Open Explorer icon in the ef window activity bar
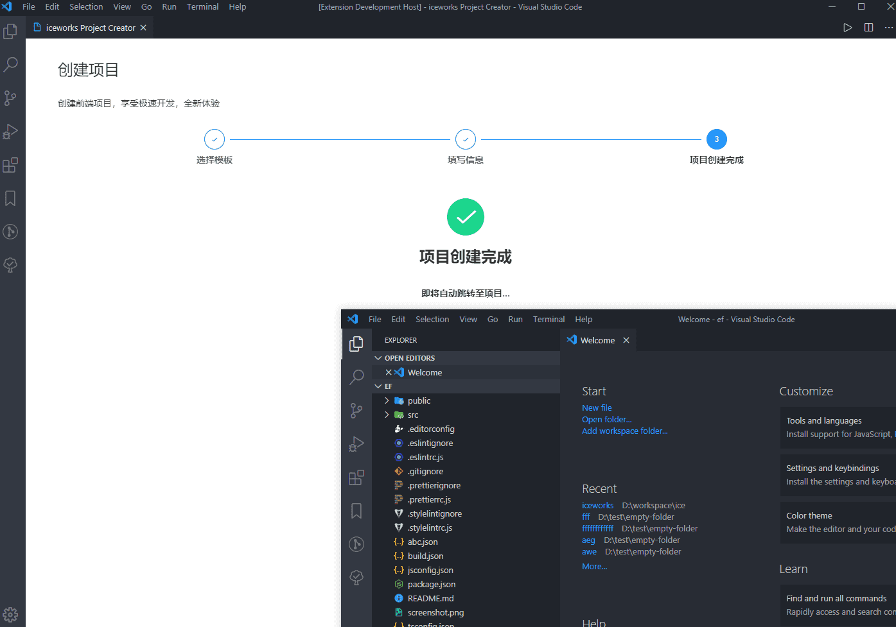The width and height of the screenshot is (896, 627). [x=356, y=344]
